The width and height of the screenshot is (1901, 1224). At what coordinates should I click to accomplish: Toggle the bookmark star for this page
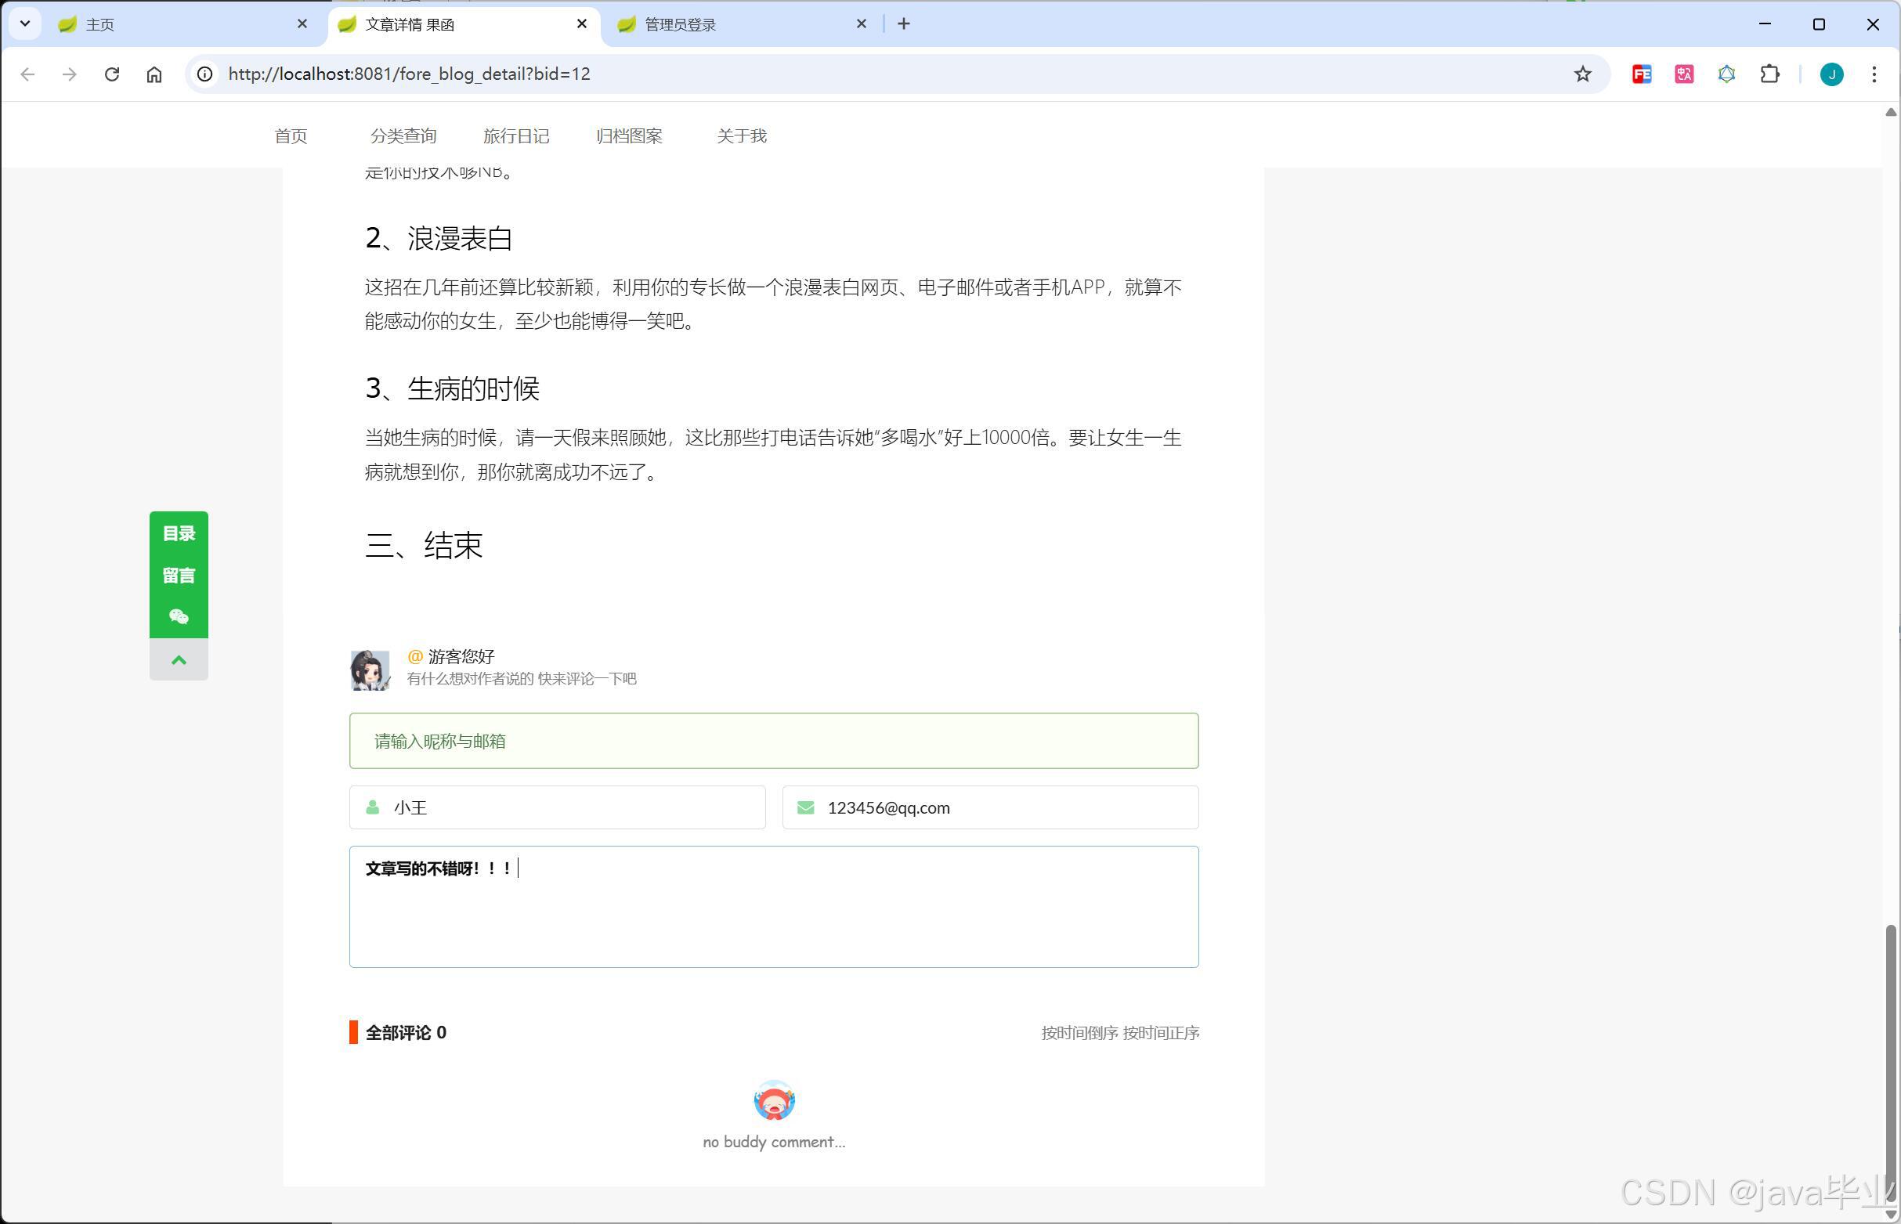[x=1581, y=74]
